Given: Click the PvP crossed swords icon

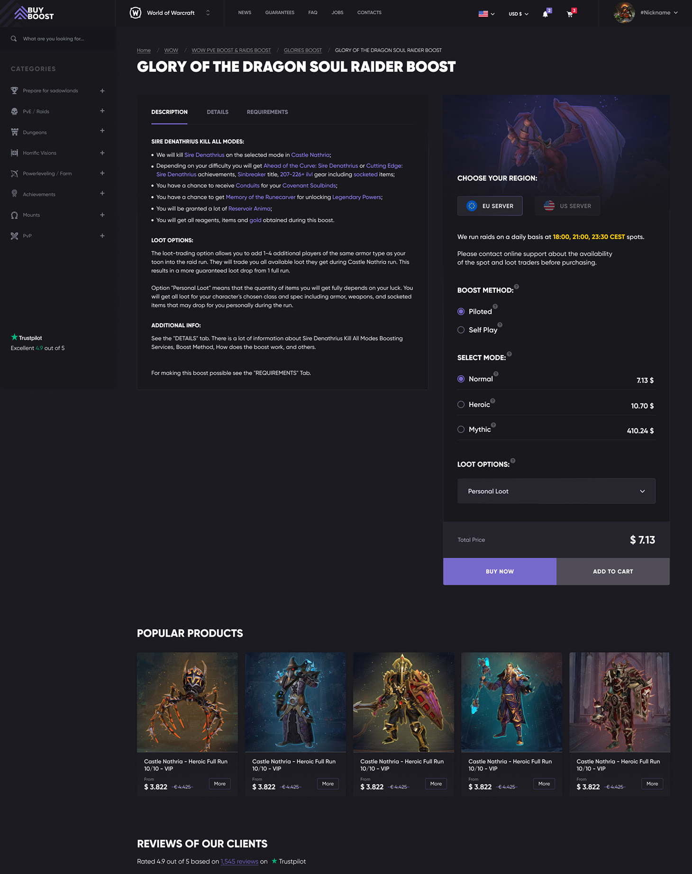Looking at the screenshot, I should click(15, 236).
